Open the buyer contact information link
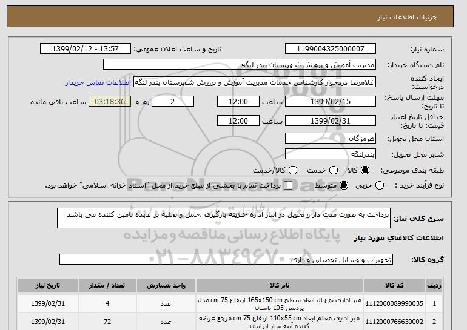The height and width of the screenshot is (330, 467). (x=98, y=82)
